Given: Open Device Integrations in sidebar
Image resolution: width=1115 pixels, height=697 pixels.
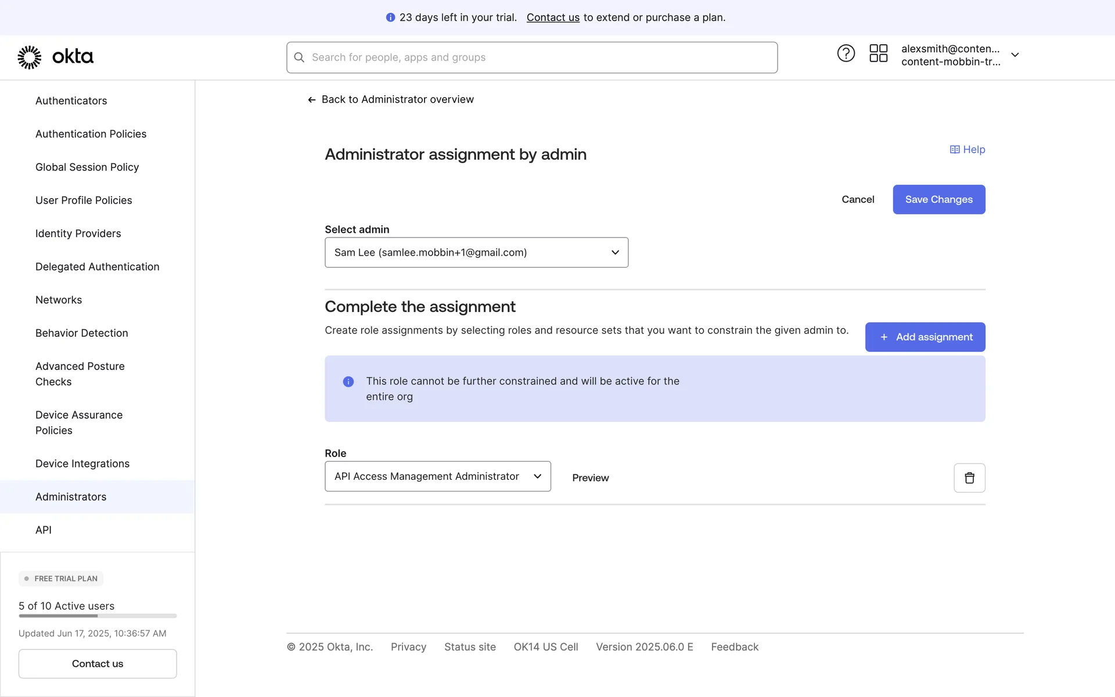Looking at the screenshot, I should pyautogui.click(x=82, y=464).
